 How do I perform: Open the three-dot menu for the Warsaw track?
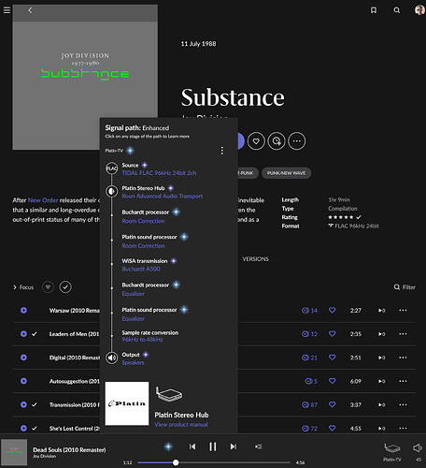coord(403,310)
